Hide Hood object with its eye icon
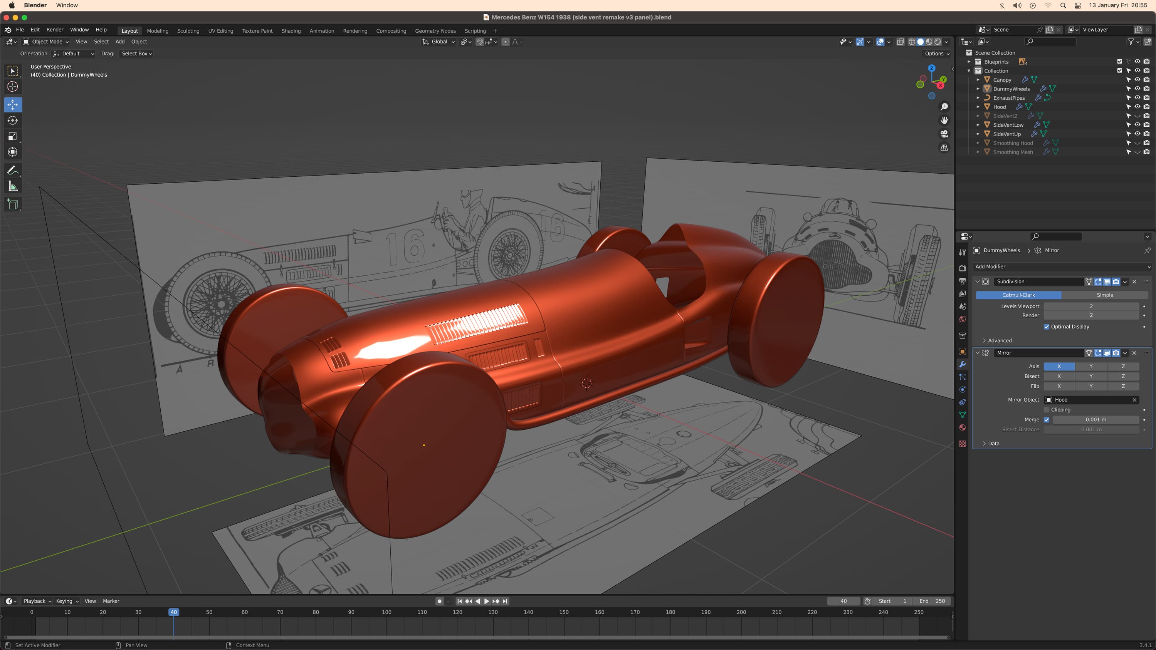Viewport: 1156px width, 650px height. (1137, 107)
